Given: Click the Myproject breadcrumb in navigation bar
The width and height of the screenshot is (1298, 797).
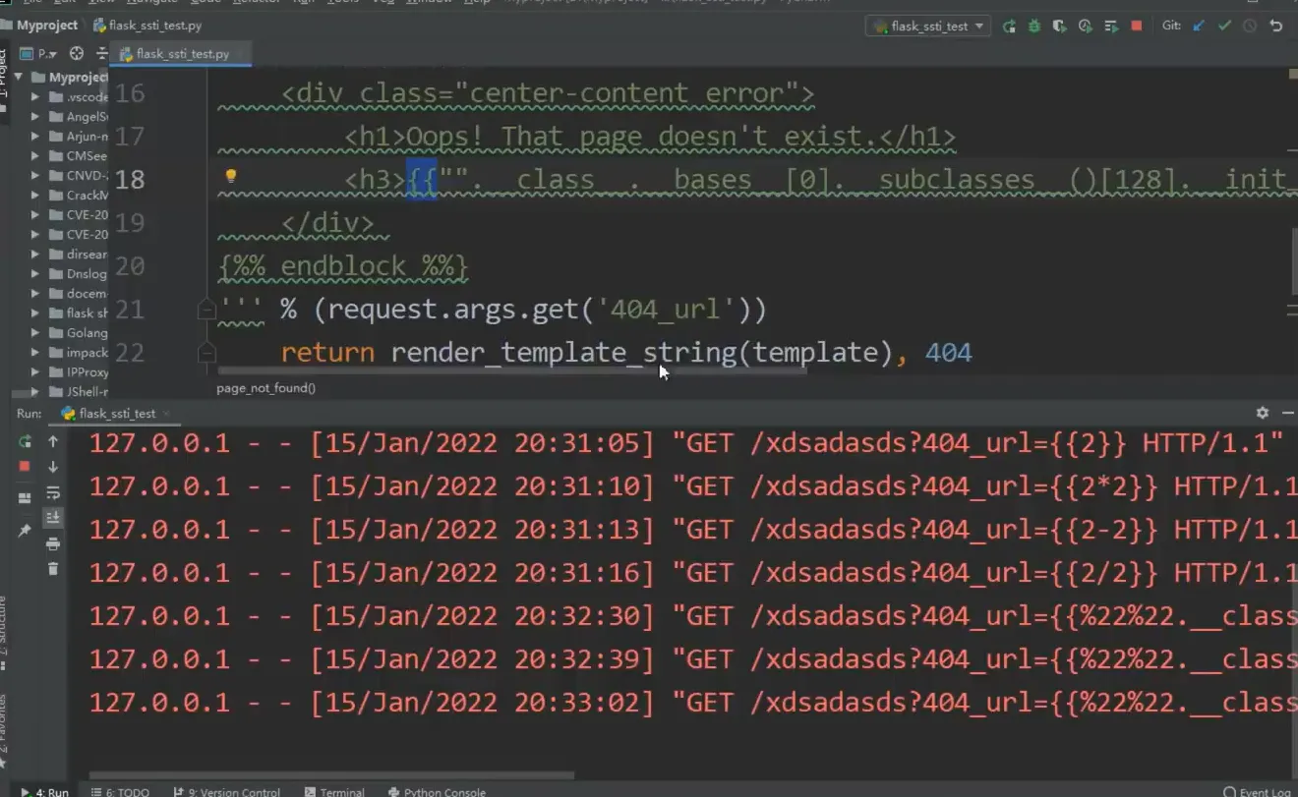Looking at the screenshot, I should pos(44,25).
